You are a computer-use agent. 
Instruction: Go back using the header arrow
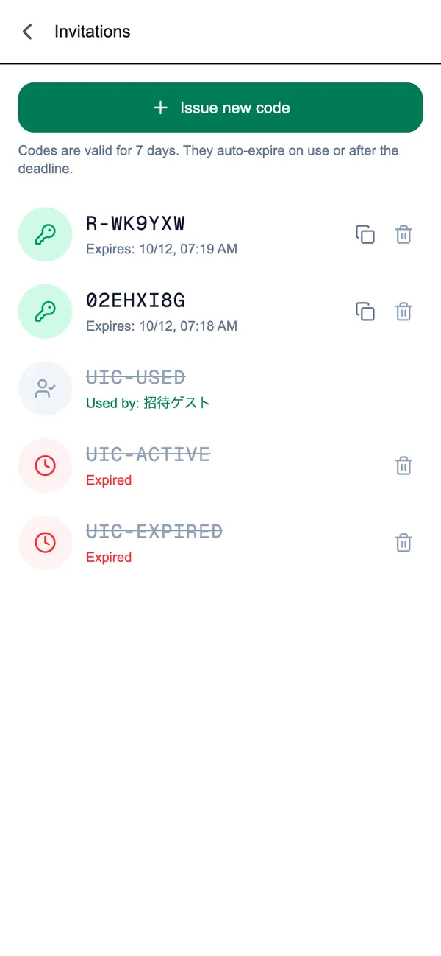click(27, 32)
